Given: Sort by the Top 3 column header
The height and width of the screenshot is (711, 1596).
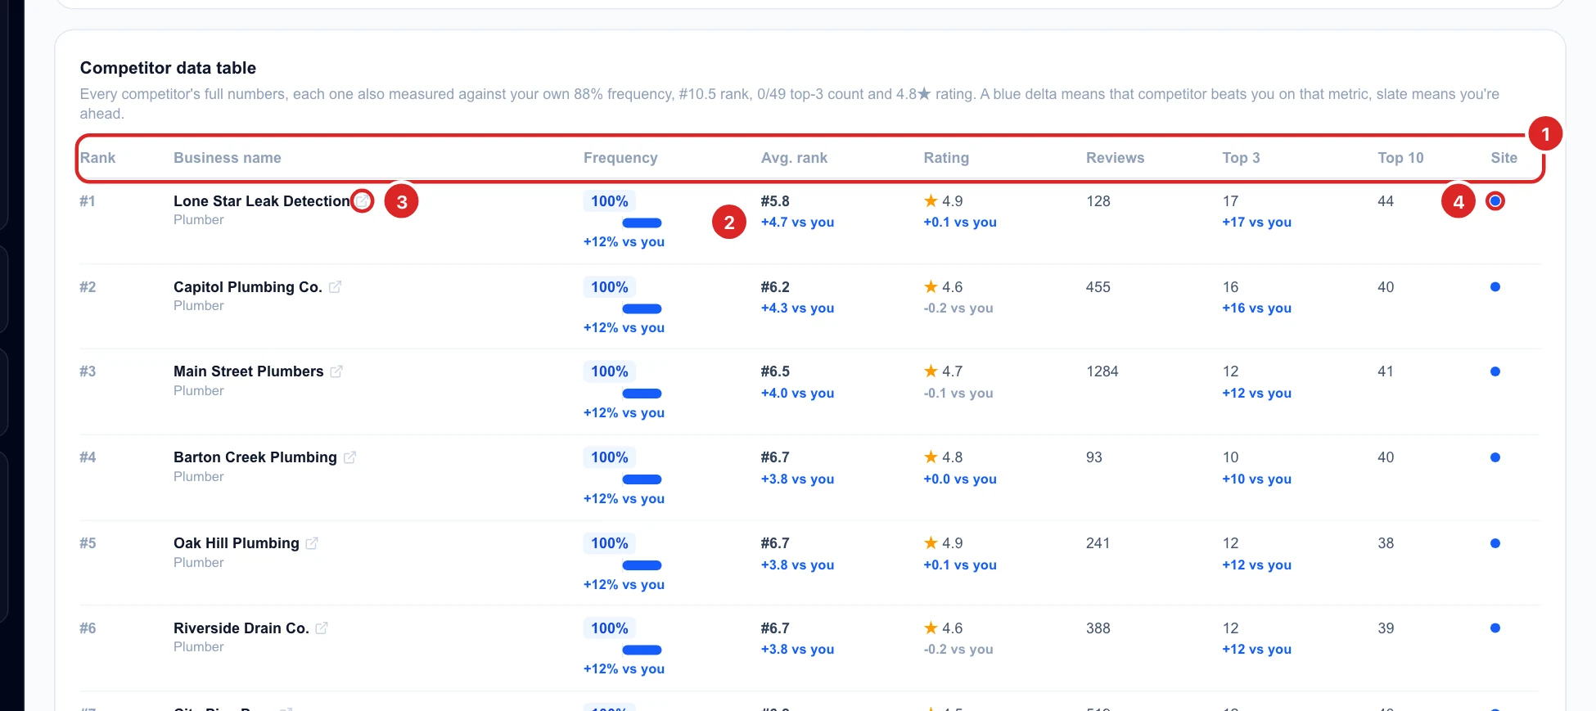Looking at the screenshot, I should click(1241, 158).
